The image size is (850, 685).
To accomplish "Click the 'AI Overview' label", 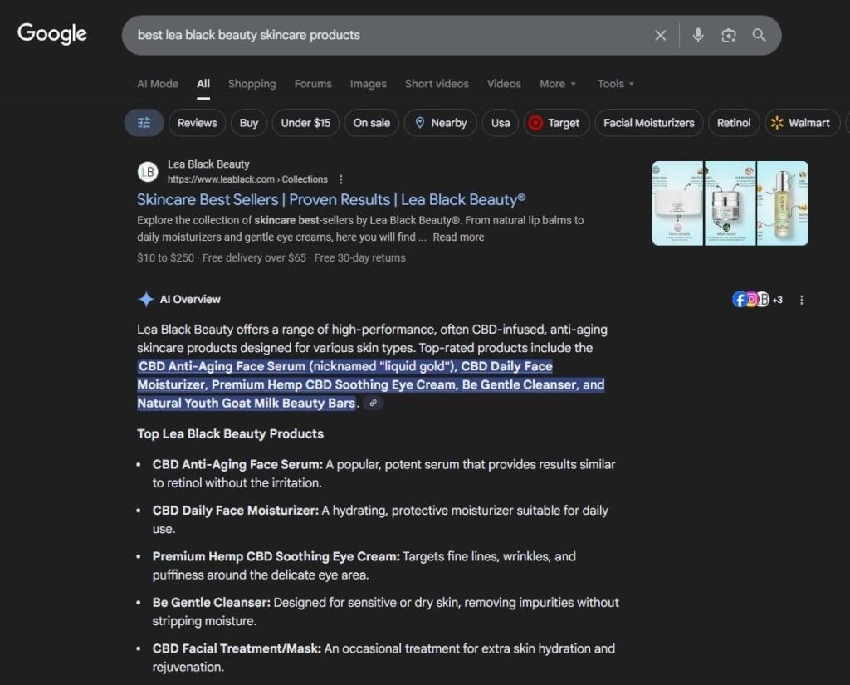I will (x=190, y=299).
